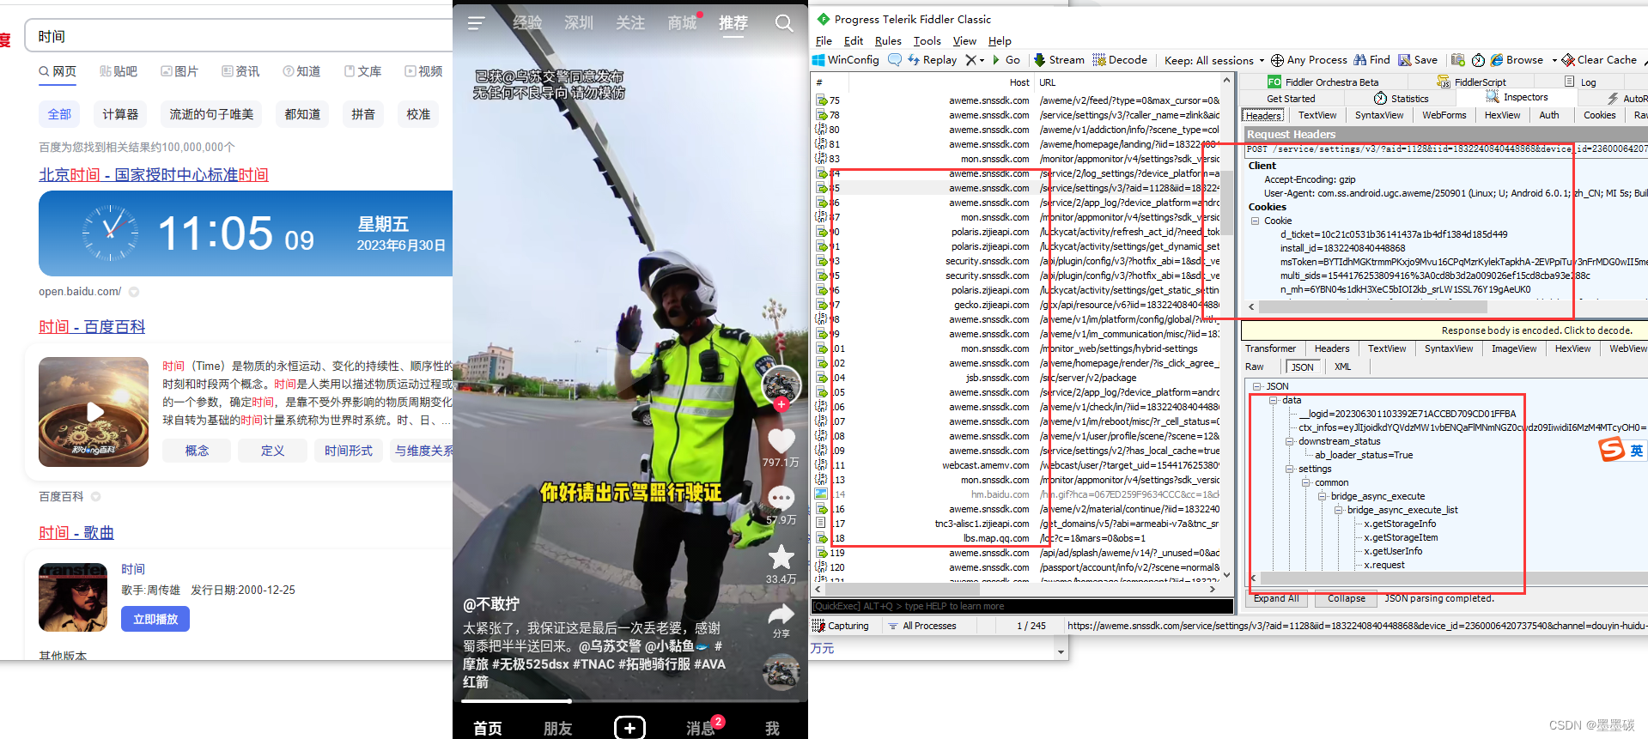The width and height of the screenshot is (1648, 739).
Task: Open the Rules menu in Fiddler
Action: click(888, 40)
